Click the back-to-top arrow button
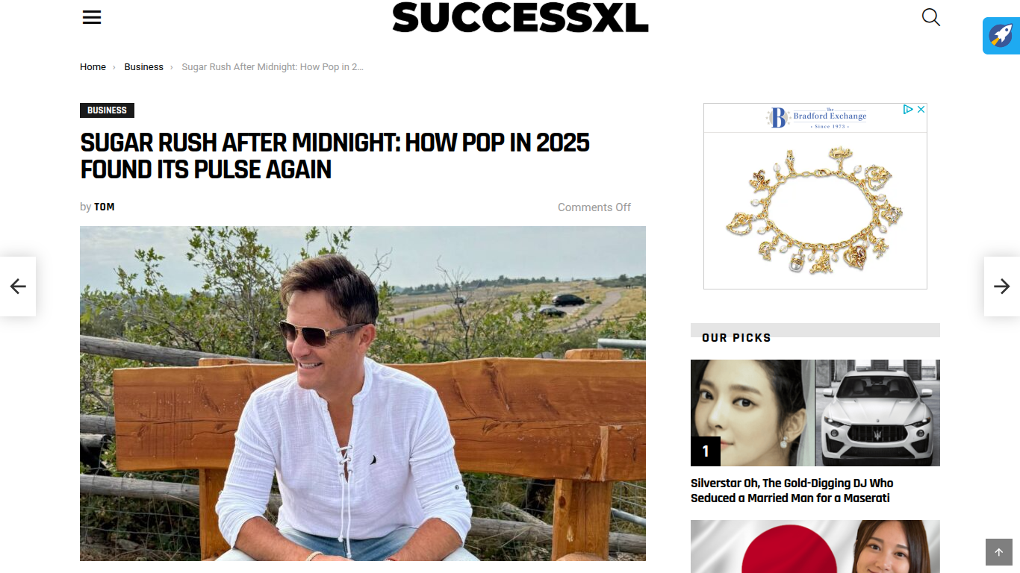 click(999, 552)
